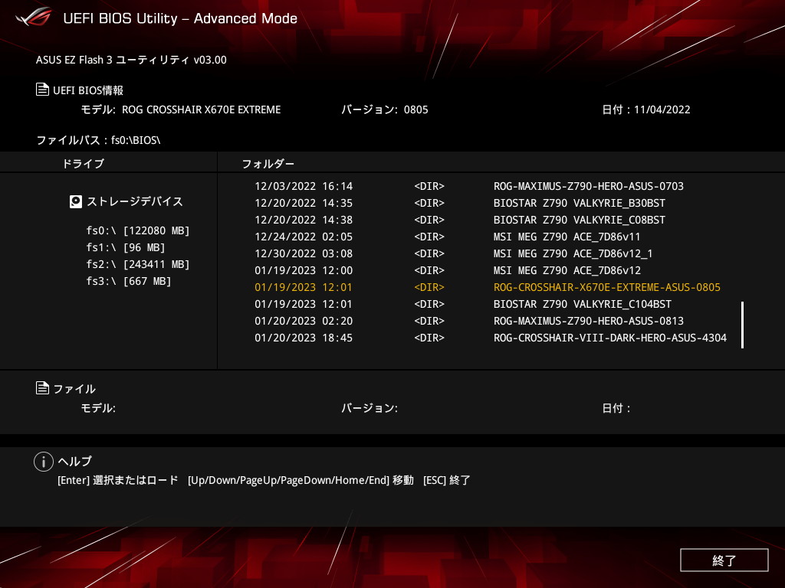Select drive fs0:\ [122080 MB]
Viewport: 785px width, 588px height.
[x=138, y=230]
